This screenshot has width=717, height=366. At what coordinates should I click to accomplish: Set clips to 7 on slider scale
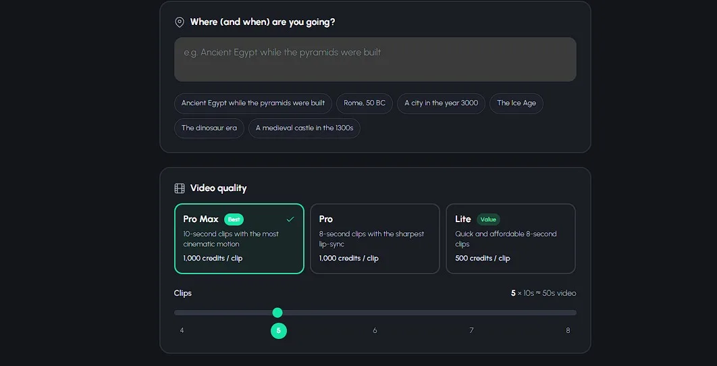(x=471, y=330)
